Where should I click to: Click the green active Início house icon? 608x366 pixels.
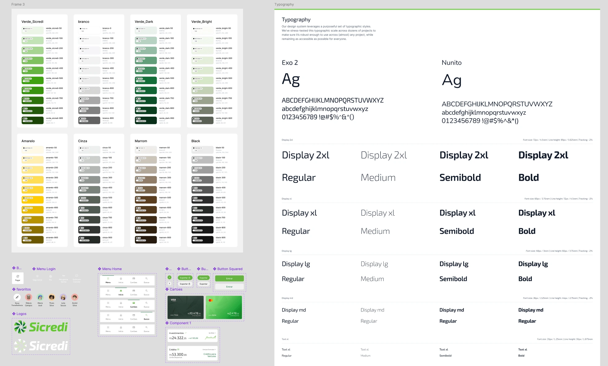(x=121, y=291)
